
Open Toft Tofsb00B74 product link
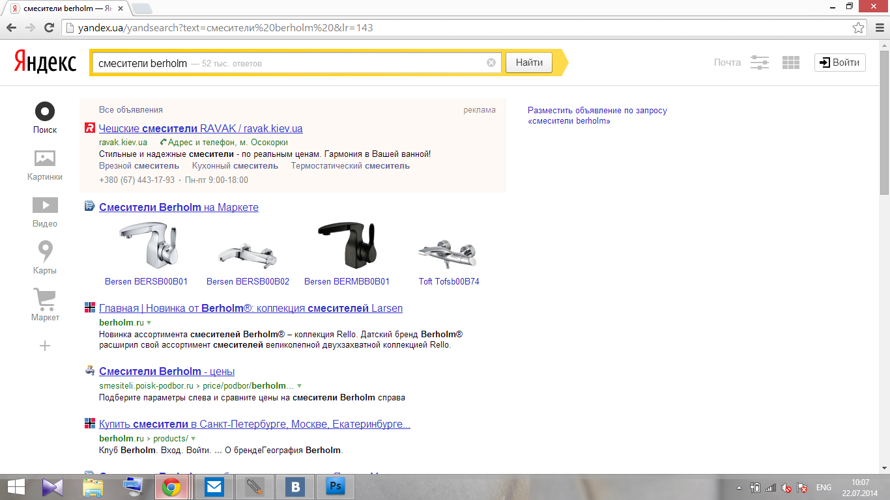449,281
